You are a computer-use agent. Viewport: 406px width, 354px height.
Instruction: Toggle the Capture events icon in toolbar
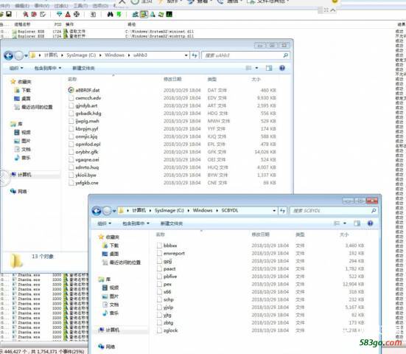[26, 14]
